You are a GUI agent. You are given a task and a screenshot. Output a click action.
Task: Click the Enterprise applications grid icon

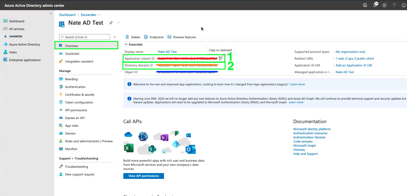[x=5, y=60]
